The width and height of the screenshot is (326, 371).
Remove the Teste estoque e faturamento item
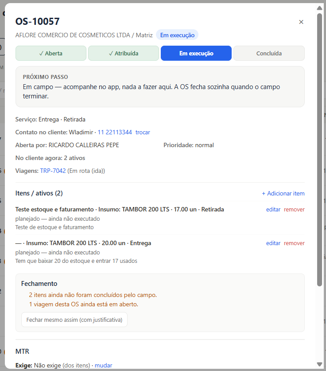pos(294,209)
